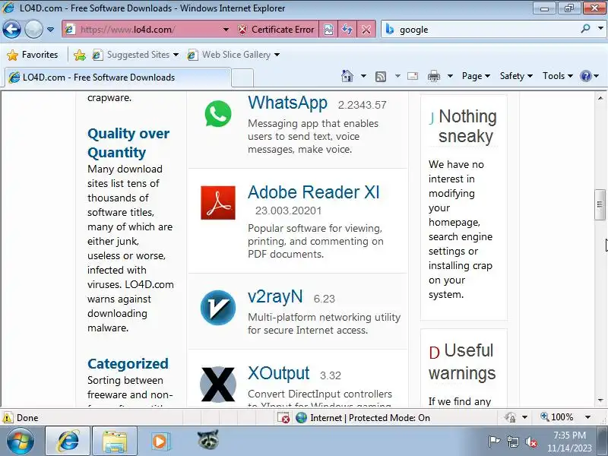The width and height of the screenshot is (608, 456).
Task: Go back with the Back arrow button
Action: 11,29
